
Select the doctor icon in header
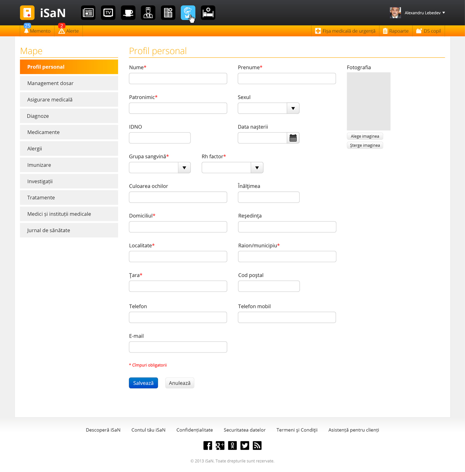point(148,13)
